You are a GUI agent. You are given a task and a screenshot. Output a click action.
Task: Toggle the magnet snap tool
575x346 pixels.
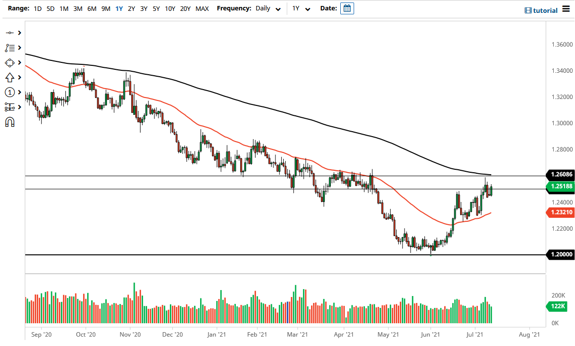11,122
